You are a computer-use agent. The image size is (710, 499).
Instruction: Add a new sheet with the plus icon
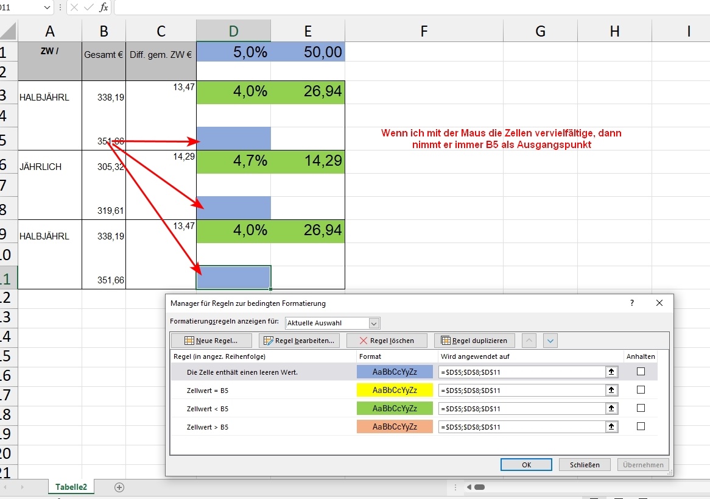pyautogui.click(x=119, y=487)
